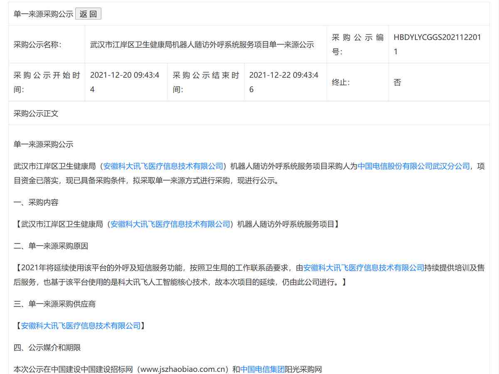This screenshot has height=374, width=499.
Task: Click the 采购公示编号 label
Action: coord(358,44)
